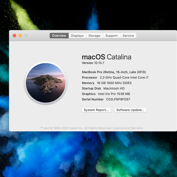Select the serial number C02LP6P9FD57
The image size is (177, 177).
click(x=118, y=99)
